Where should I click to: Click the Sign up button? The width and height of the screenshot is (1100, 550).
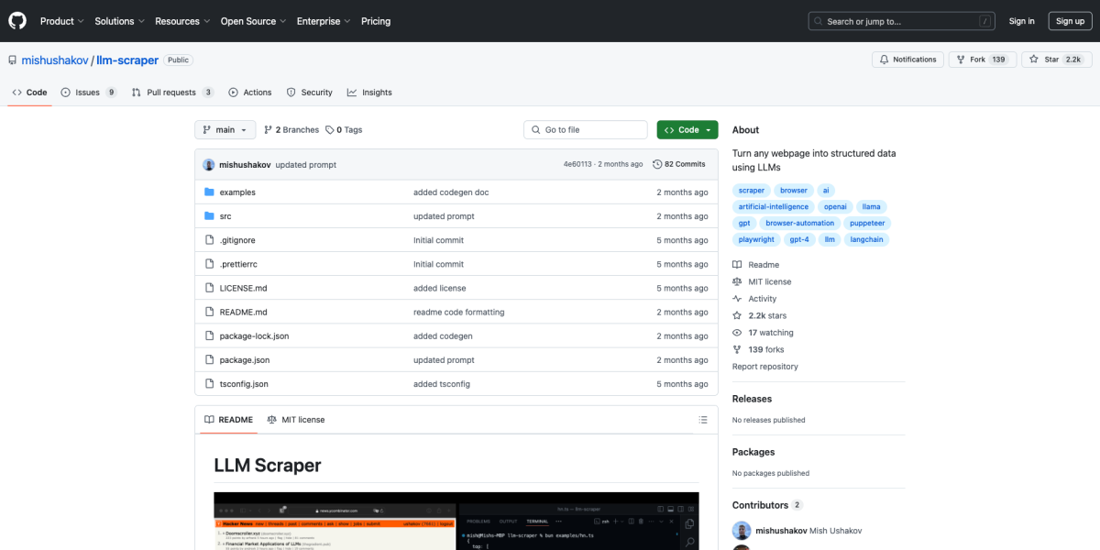tap(1070, 21)
